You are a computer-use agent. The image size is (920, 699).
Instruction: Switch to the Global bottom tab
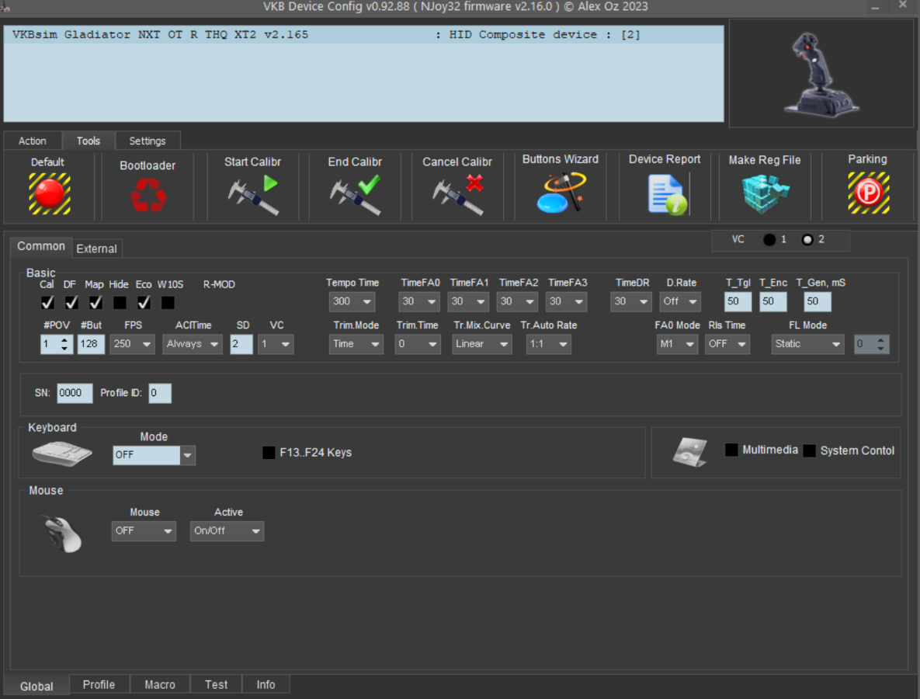(36, 686)
